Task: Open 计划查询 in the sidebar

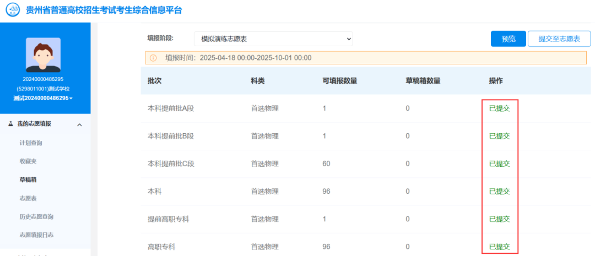Action: (31, 143)
